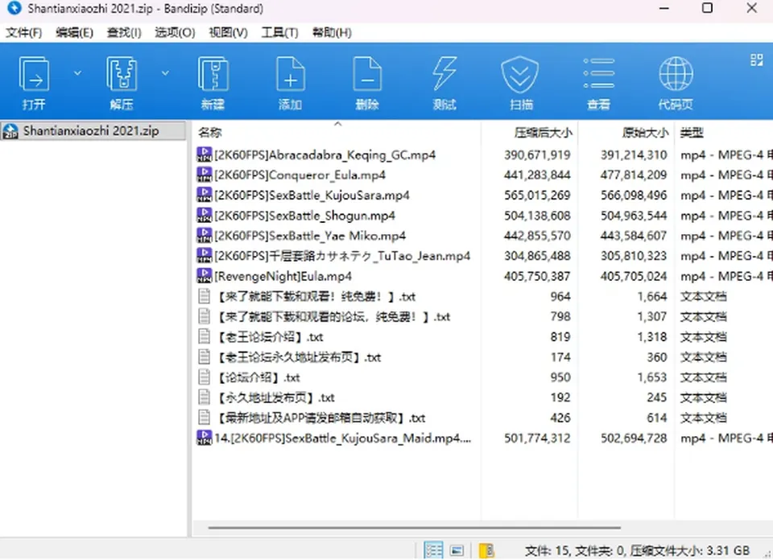Click the video icon of [RevengeNight]Eula.mp4
This screenshot has height=560, width=773.
click(x=204, y=276)
